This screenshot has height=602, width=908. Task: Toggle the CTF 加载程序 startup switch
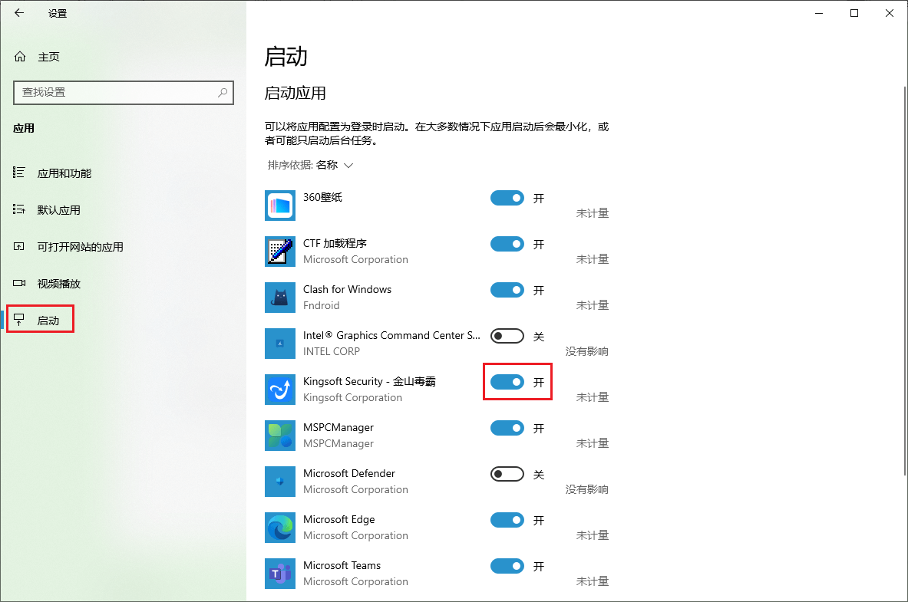(507, 244)
